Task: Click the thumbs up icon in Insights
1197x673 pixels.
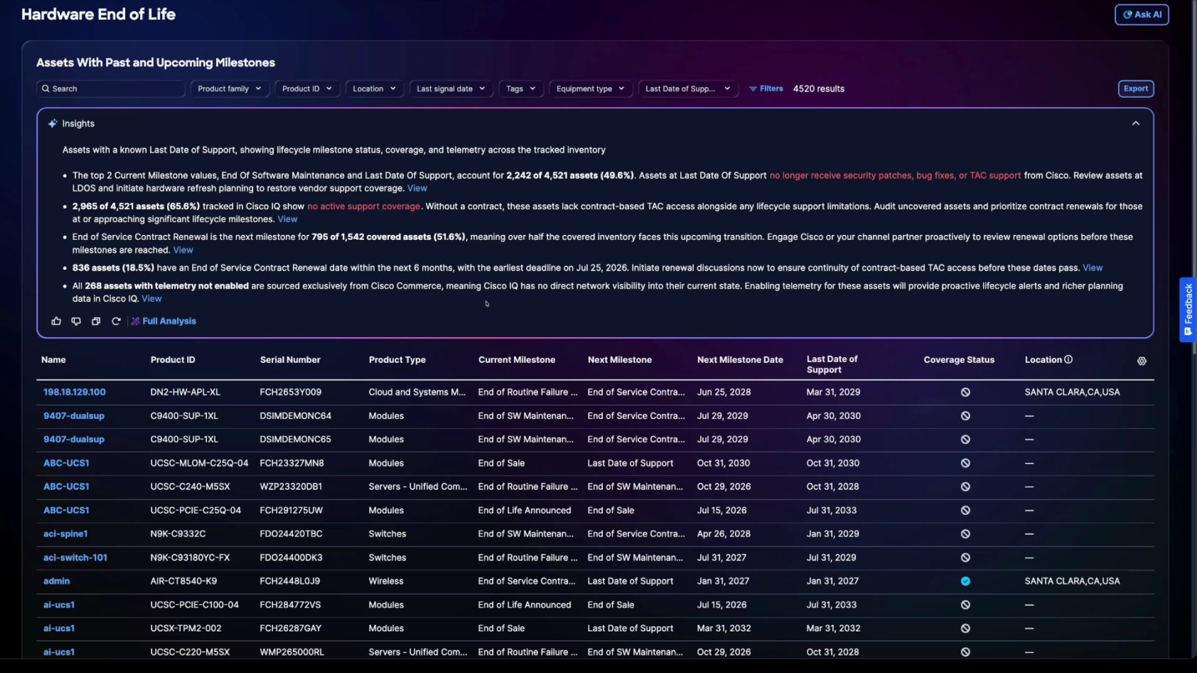Action: tap(56, 321)
